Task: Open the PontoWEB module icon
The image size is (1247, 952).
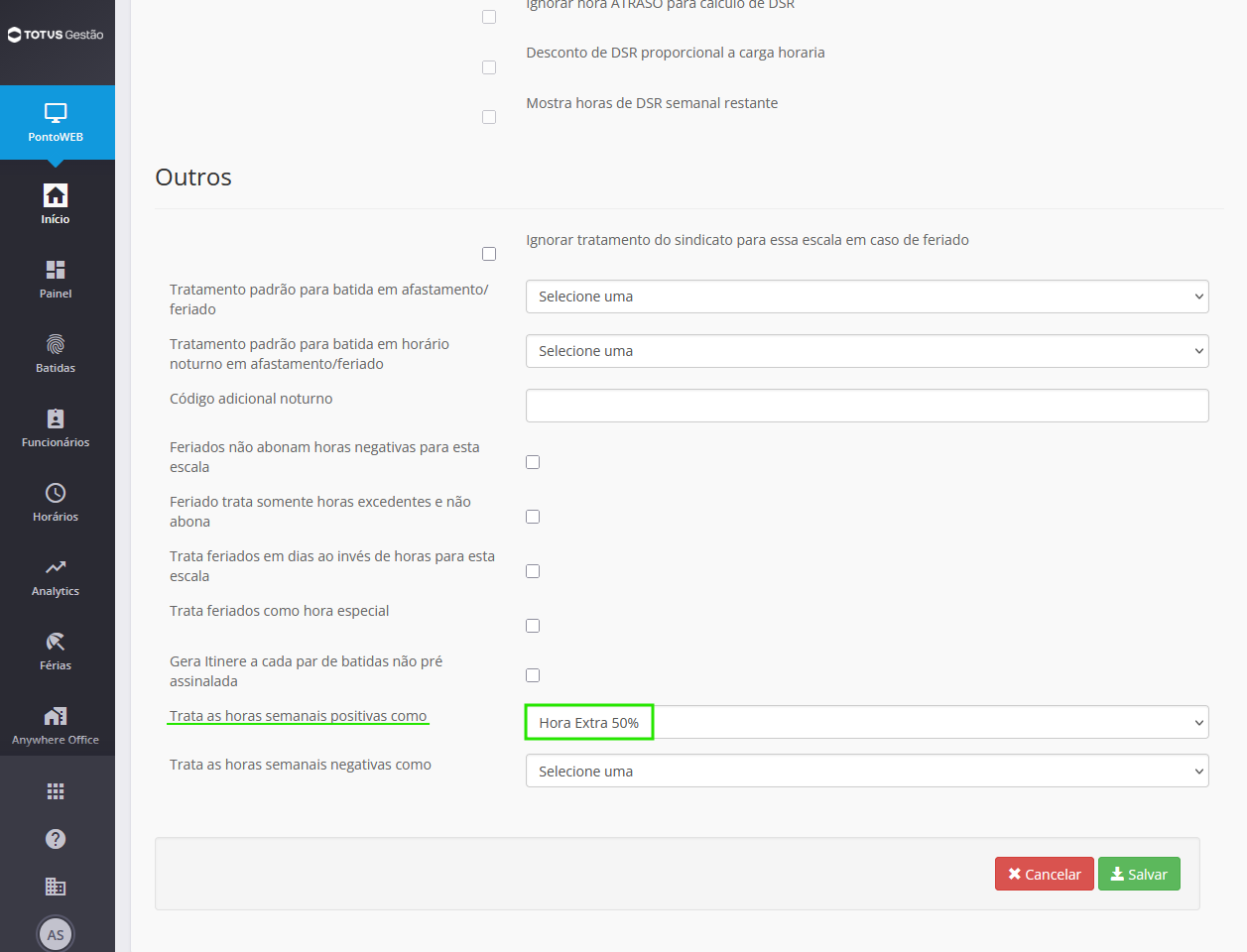Action: [x=56, y=113]
